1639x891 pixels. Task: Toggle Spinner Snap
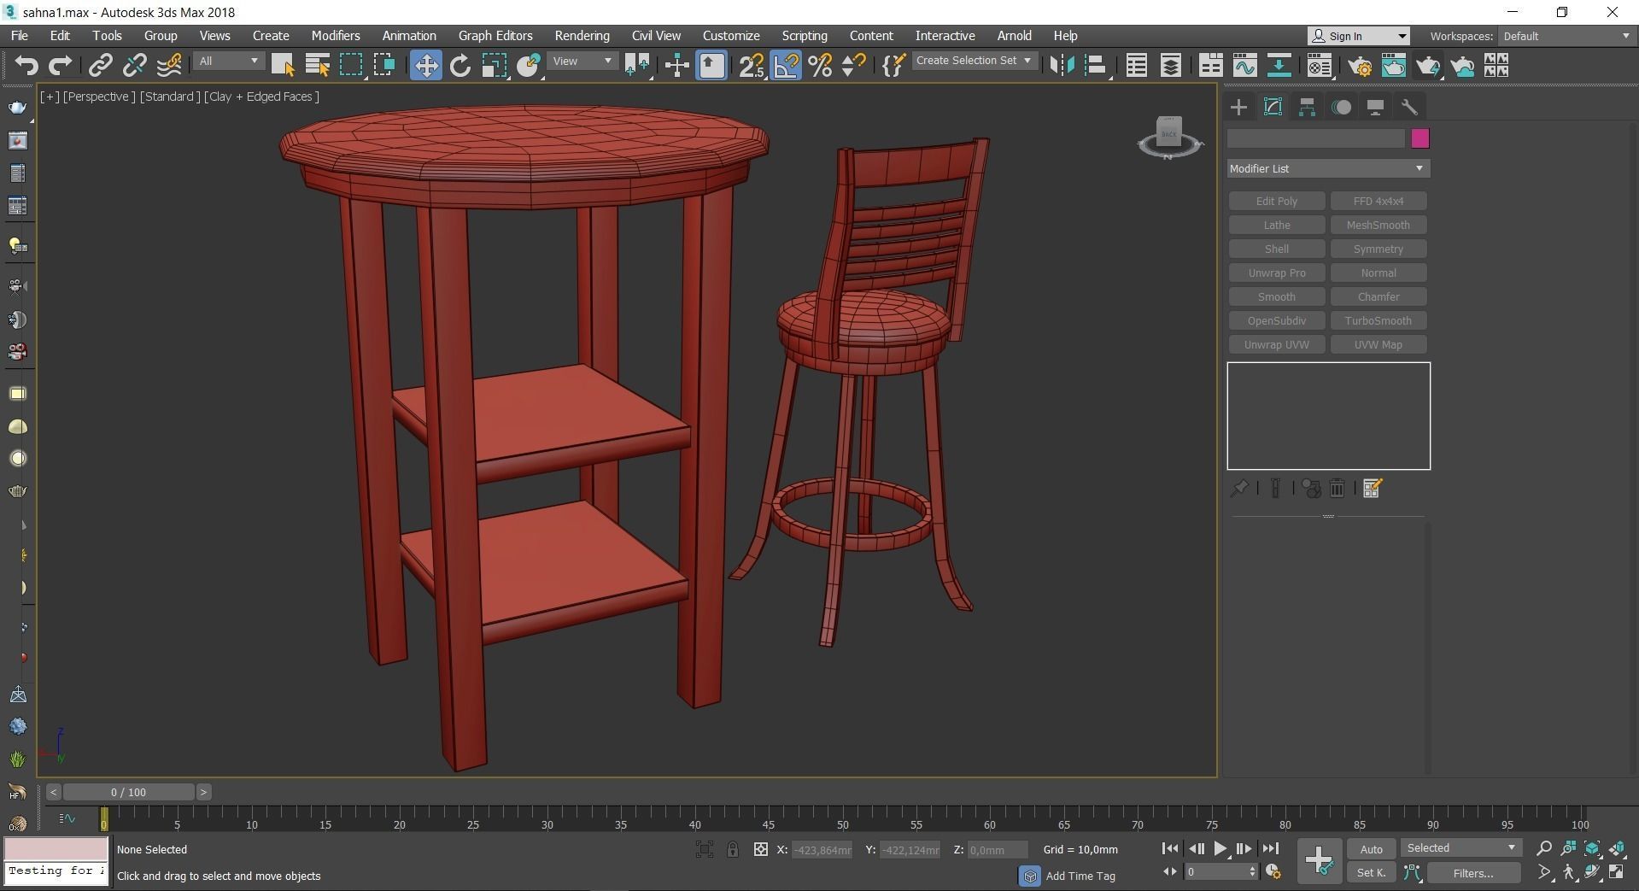[853, 66]
